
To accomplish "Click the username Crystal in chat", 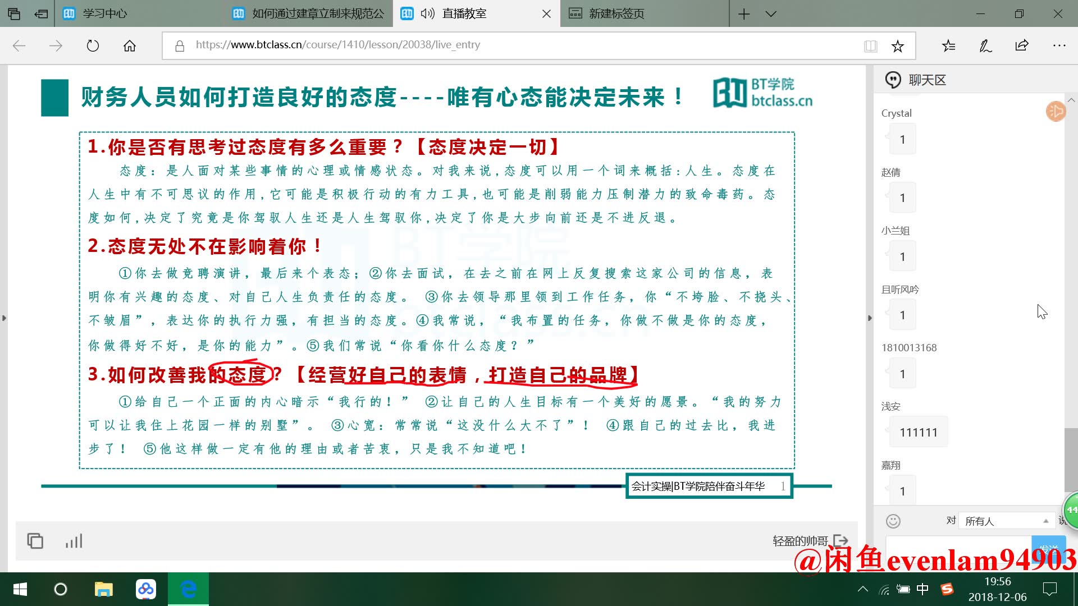I will pos(896,113).
